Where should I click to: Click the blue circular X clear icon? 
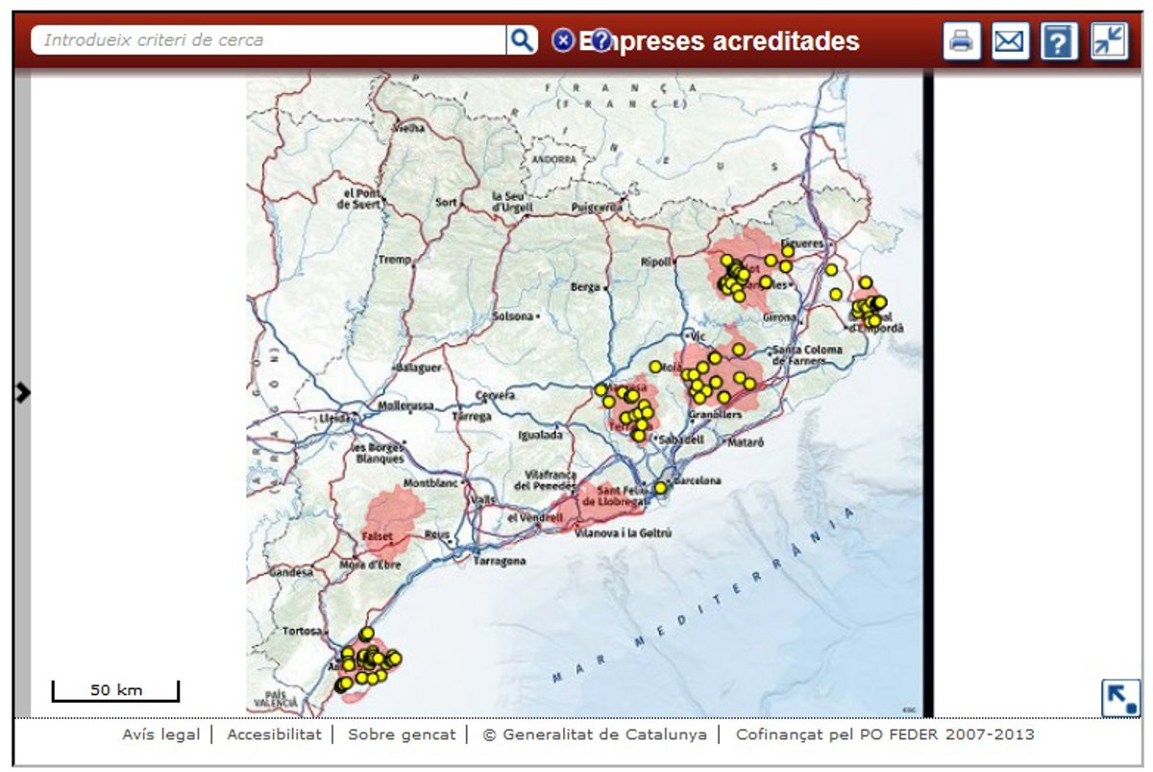(563, 40)
